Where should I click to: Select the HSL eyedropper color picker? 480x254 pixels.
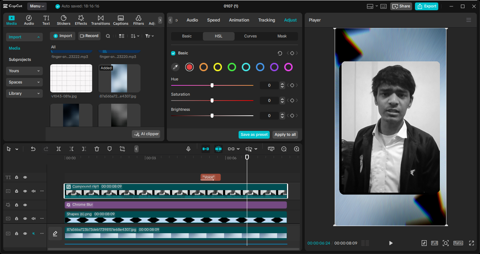pos(175,67)
